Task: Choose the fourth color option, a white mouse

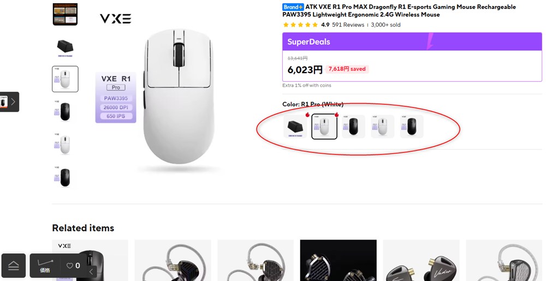Action: [383, 127]
